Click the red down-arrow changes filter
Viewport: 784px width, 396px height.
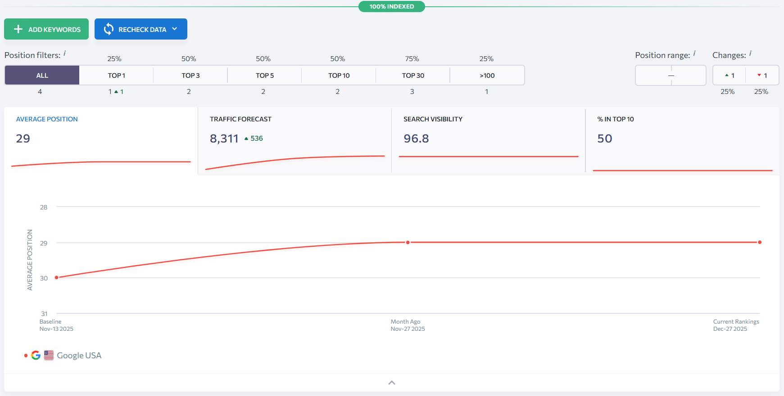pos(762,76)
